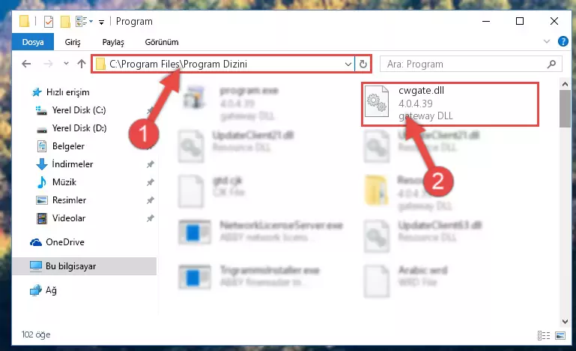This screenshot has height=351, width=576.
Task: Expand the address bar history dropdown
Action: coord(348,64)
